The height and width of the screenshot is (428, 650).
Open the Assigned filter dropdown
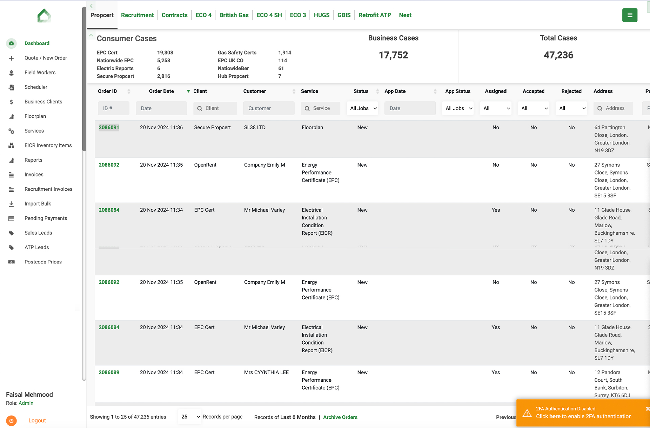(496, 109)
